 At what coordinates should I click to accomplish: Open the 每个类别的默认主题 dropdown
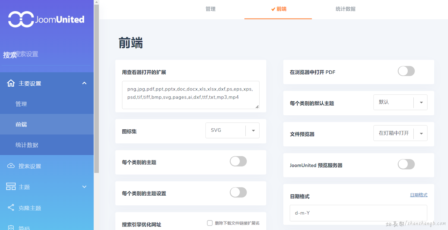coord(400,102)
